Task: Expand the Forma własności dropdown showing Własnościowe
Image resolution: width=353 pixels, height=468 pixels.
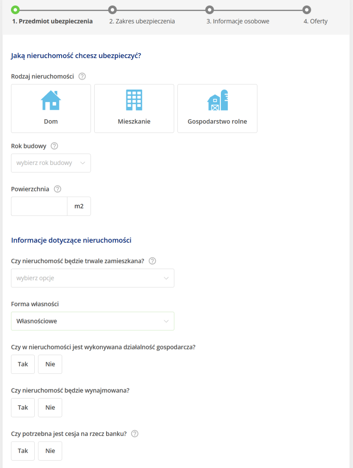Action: coord(92,321)
